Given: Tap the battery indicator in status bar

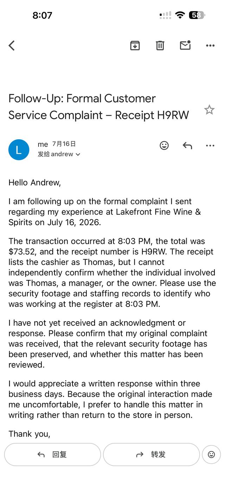Looking at the screenshot, I should 197,15.
